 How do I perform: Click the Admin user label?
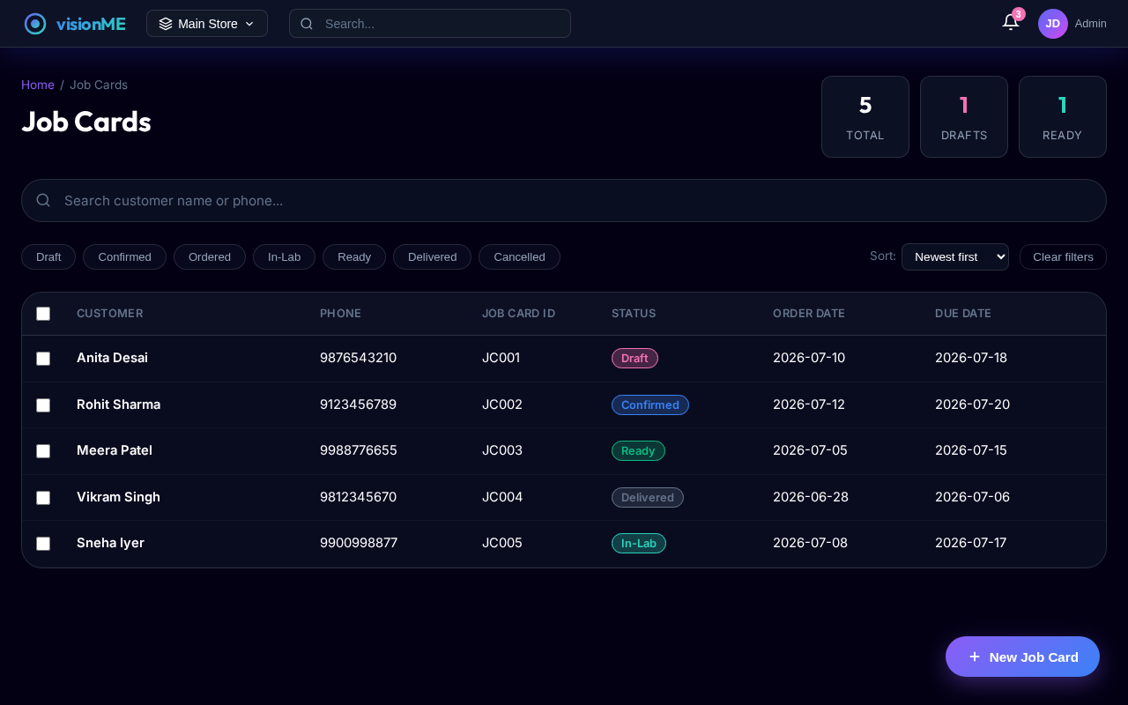(1091, 24)
